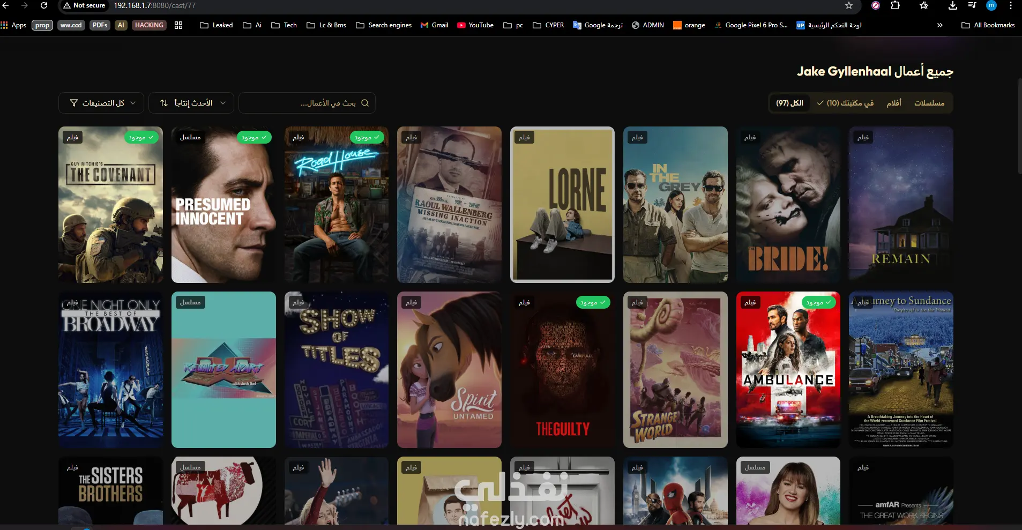The width and height of the screenshot is (1022, 530).
Task: Open One Night Only Broadway poster
Action: (x=111, y=370)
